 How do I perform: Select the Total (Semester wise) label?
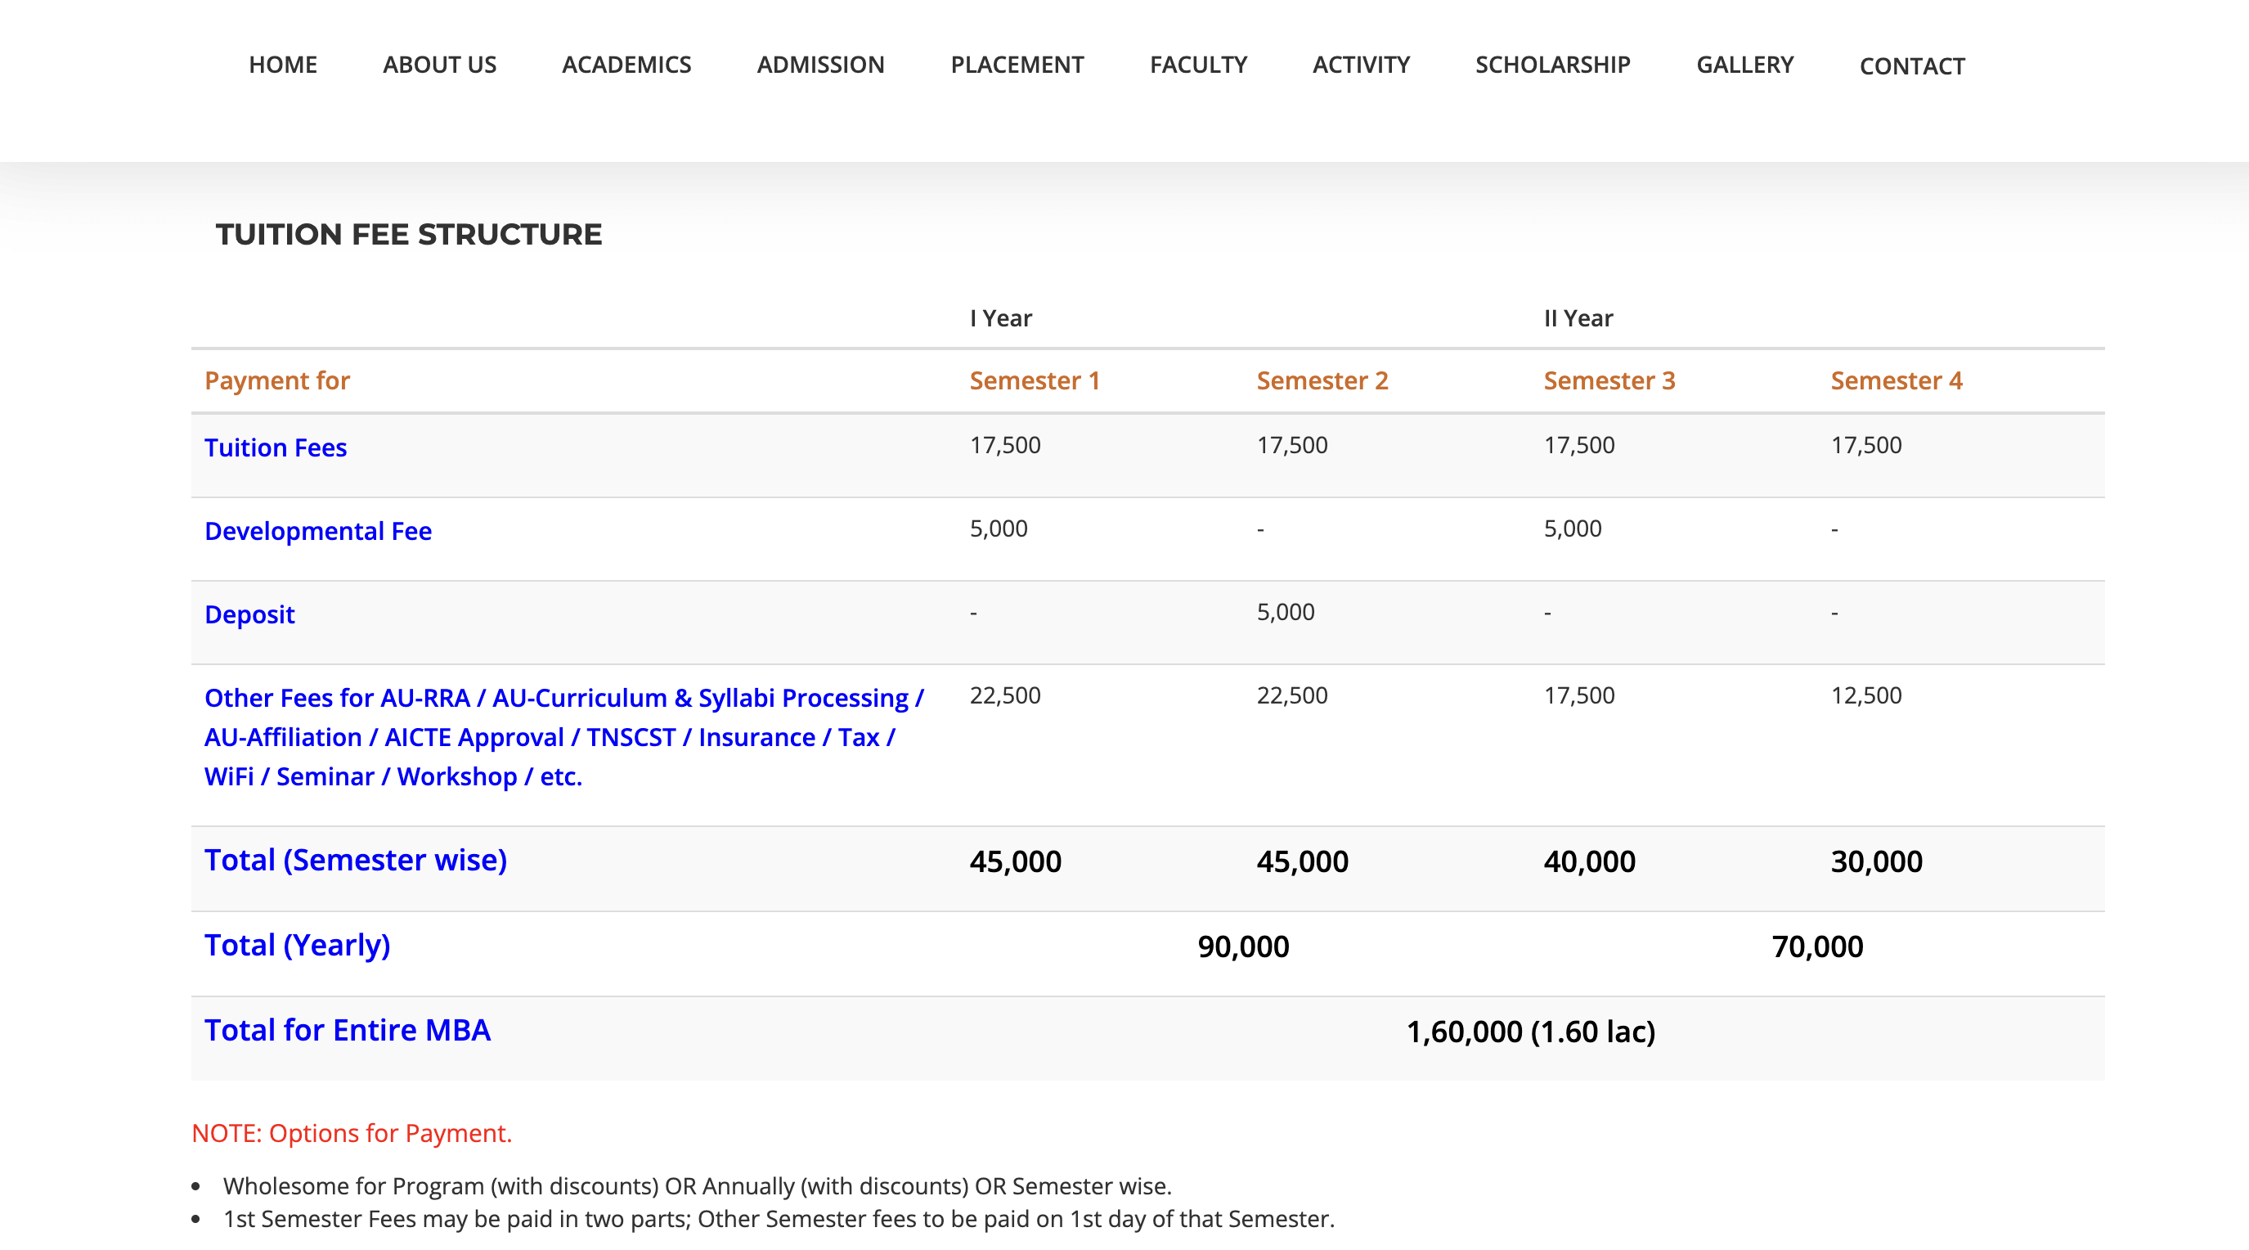[x=355, y=861]
